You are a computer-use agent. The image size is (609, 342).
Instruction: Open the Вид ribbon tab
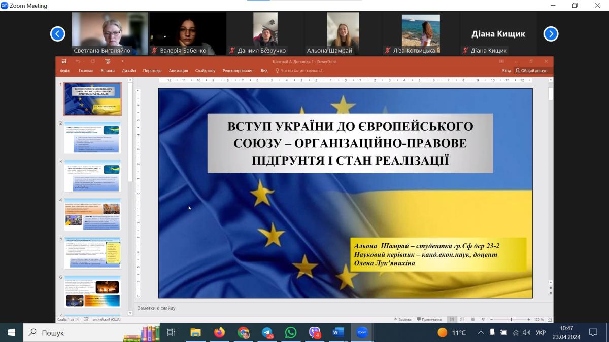264,71
